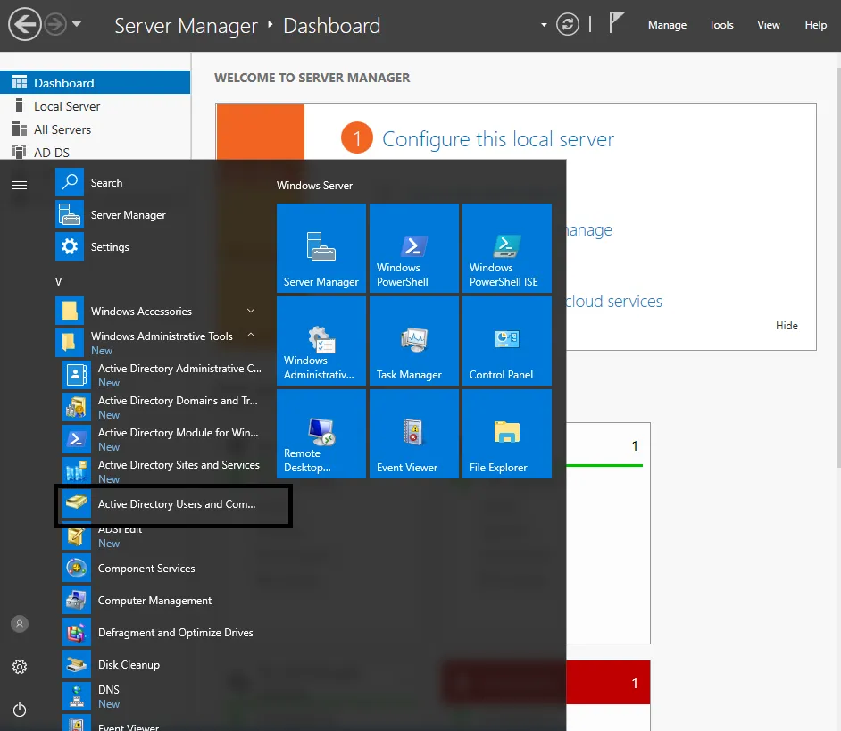The height and width of the screenshot is (731, 841).
Task: Open Search from the Start menu list
Action: [x=161, y=182]
